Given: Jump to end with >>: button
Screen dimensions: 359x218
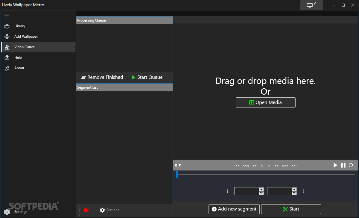Looking at the screenshot, I should tap(294, 166).
